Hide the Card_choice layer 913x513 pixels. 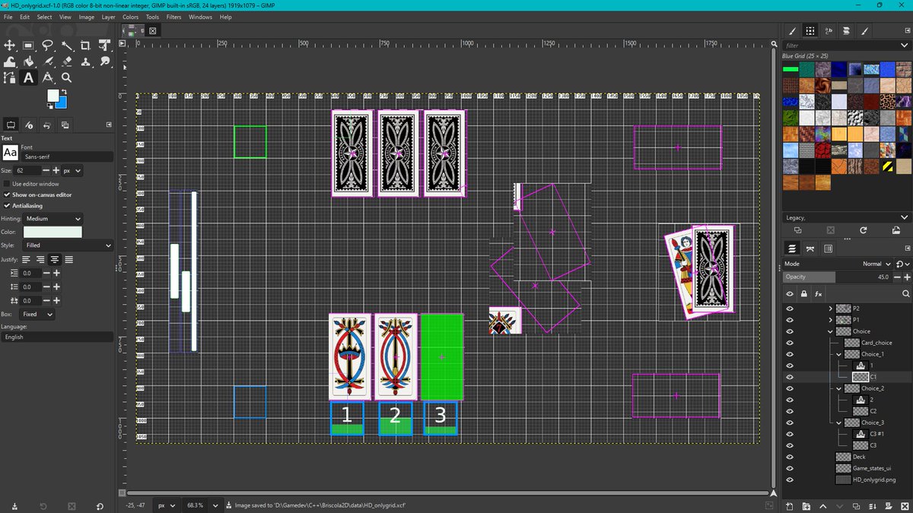click(x=789, y=343)
